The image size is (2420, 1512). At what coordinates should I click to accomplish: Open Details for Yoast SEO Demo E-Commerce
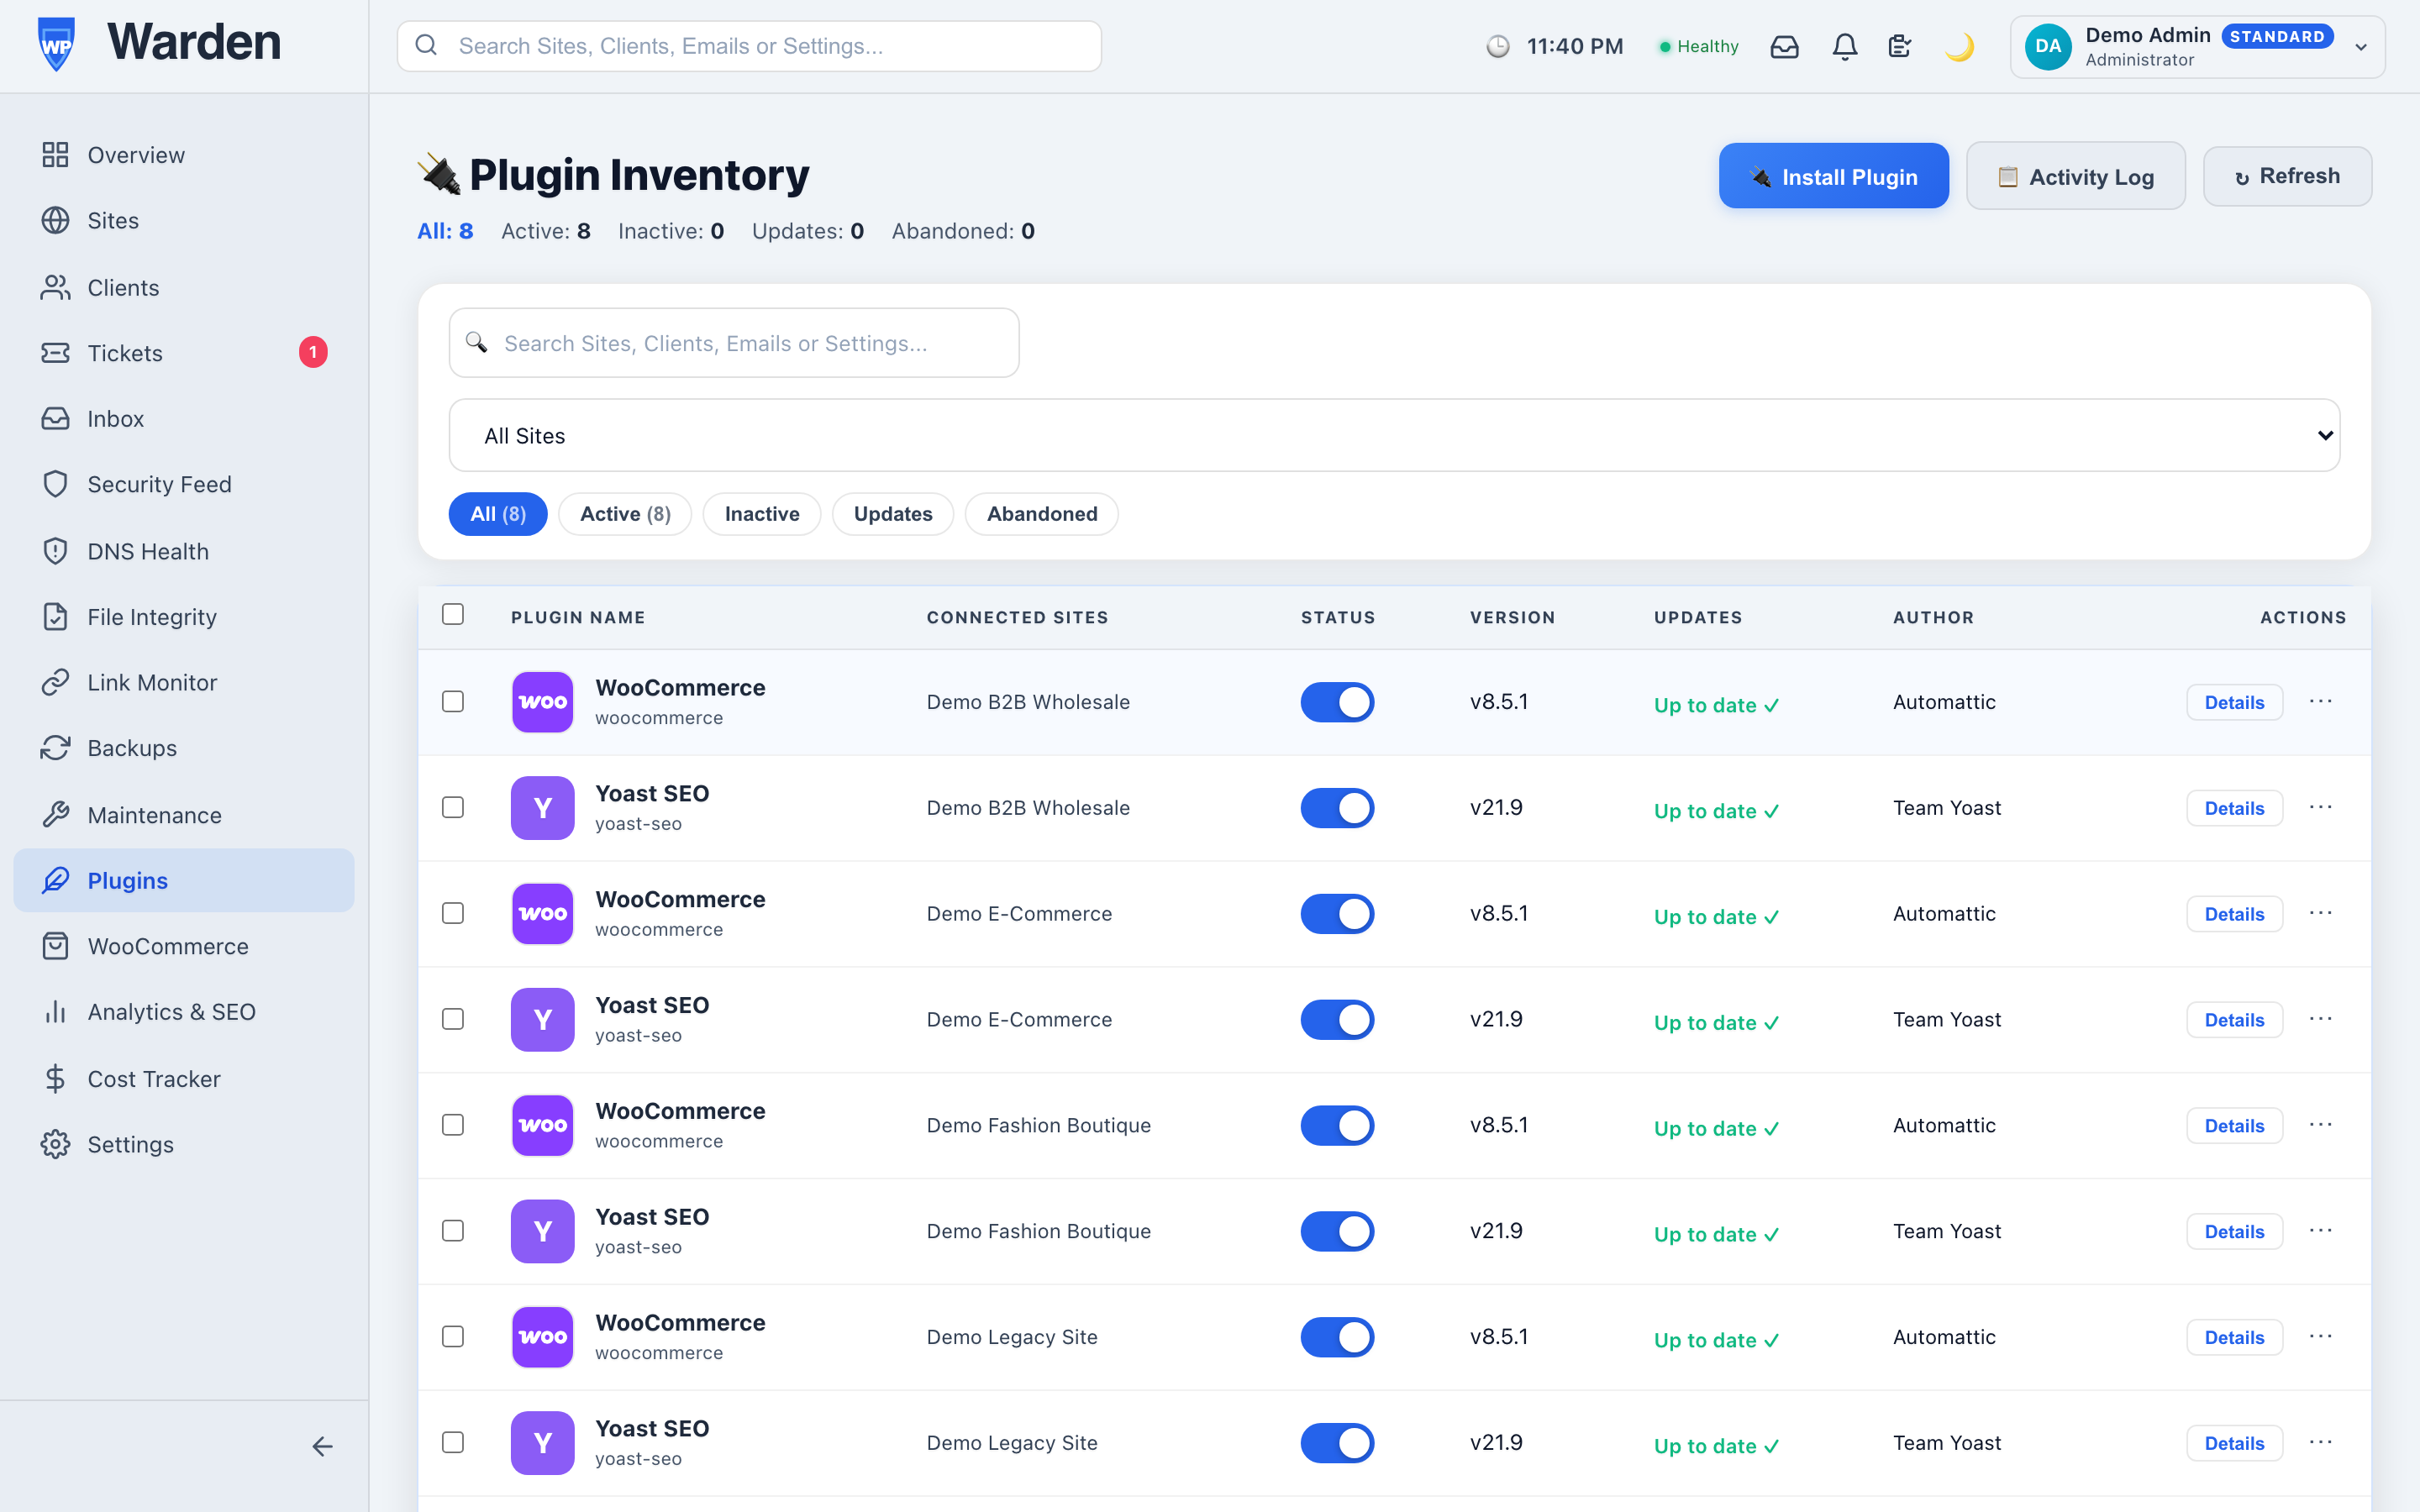(x=2234, y=1020)
